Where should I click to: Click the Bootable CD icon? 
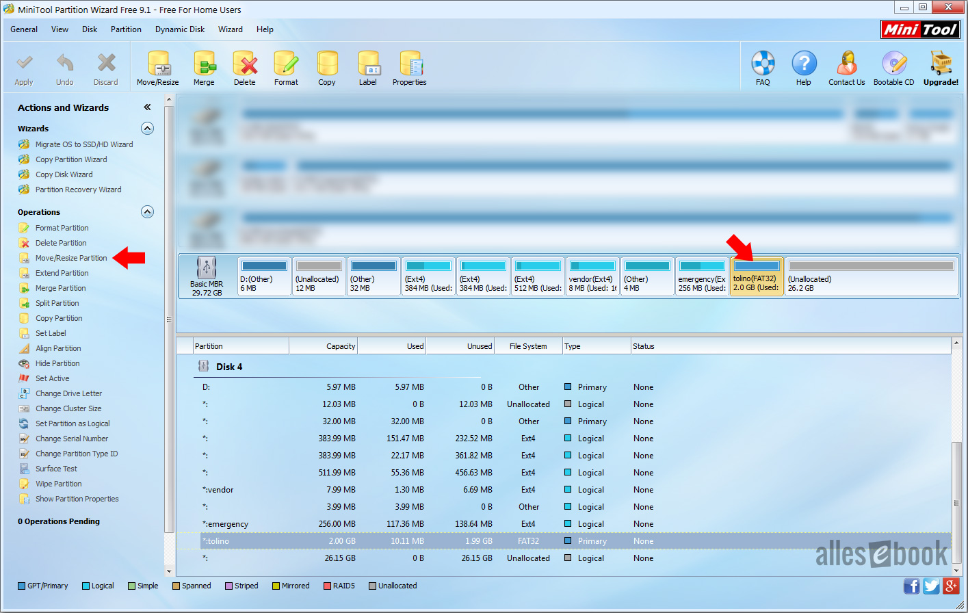pyautogui.click(x=894, y=63)
